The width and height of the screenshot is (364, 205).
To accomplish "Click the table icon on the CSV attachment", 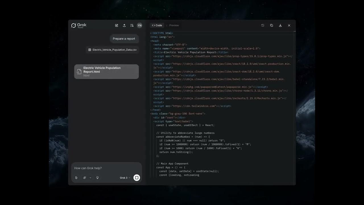I will point(90,50).
